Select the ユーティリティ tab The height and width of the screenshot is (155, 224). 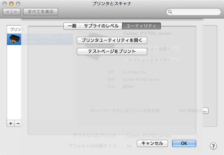(141, 25)
